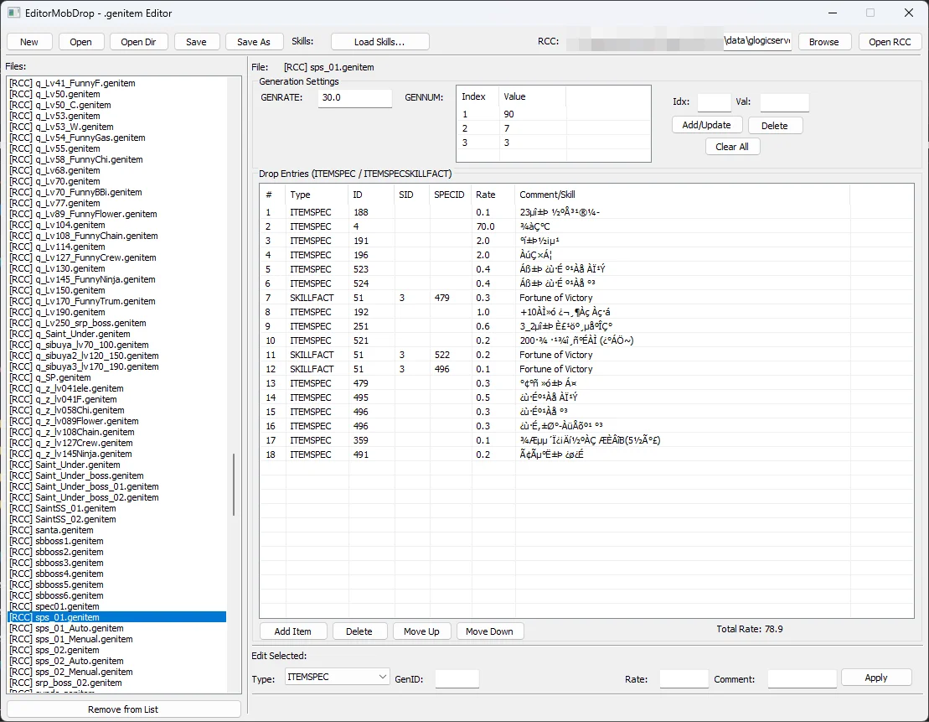Click the New button
Screen dimensions: 929x722
pos(29,42)
